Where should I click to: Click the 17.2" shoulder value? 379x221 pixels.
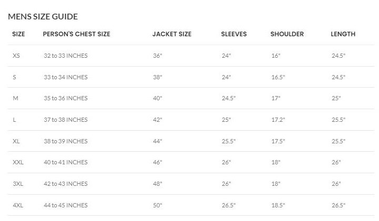click(277, 120)
